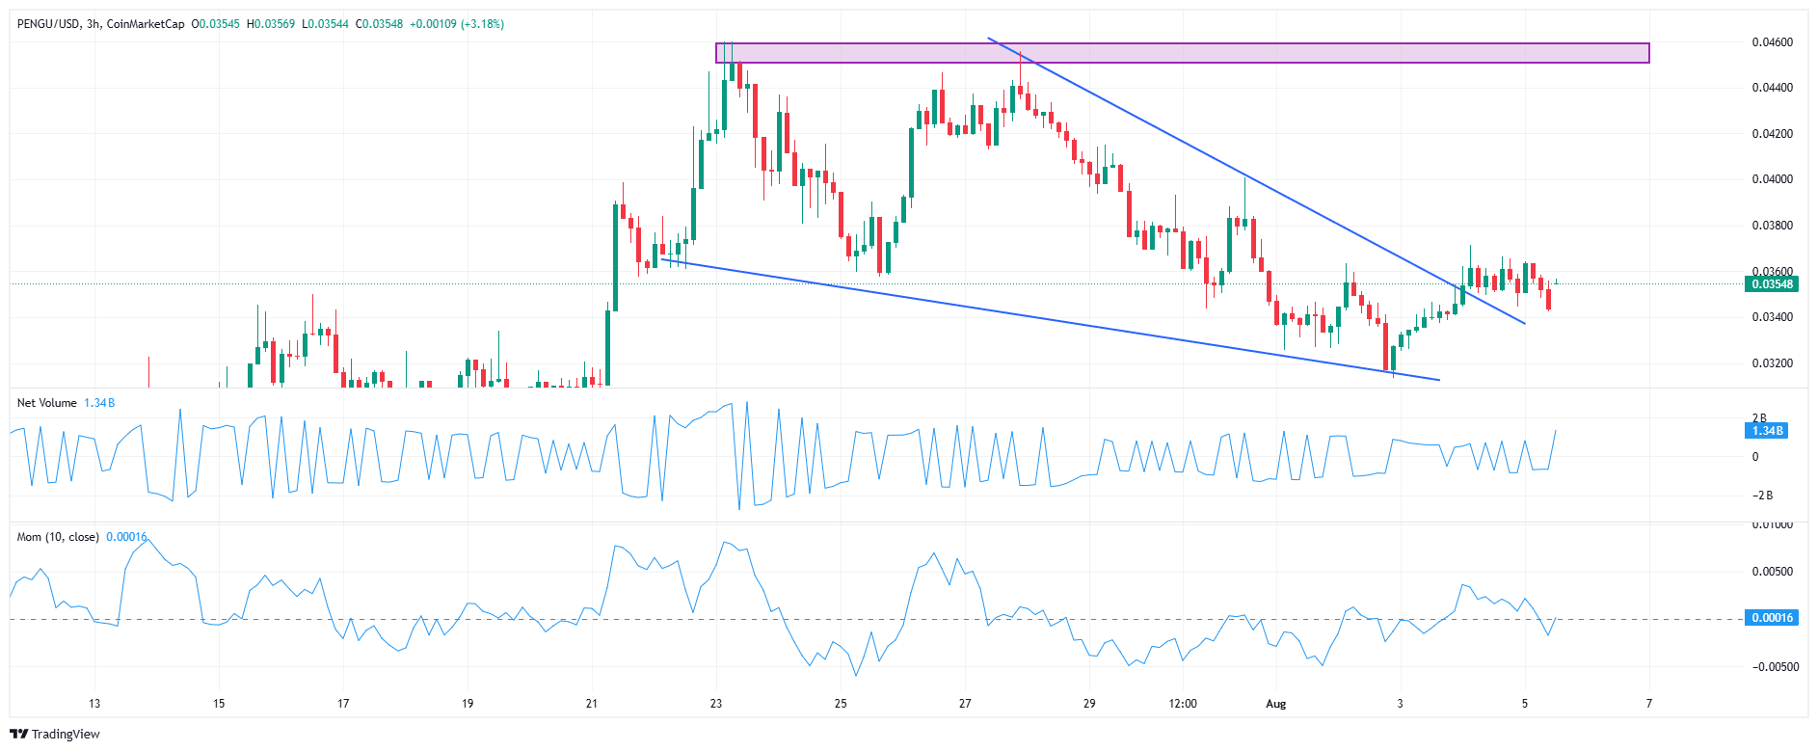Click the green 0.03548 current price tag
Viewport: 1818px width, 751px height.
(1772, 284)
